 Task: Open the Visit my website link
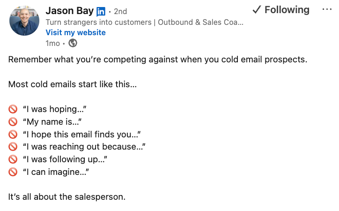coord(75,32)
